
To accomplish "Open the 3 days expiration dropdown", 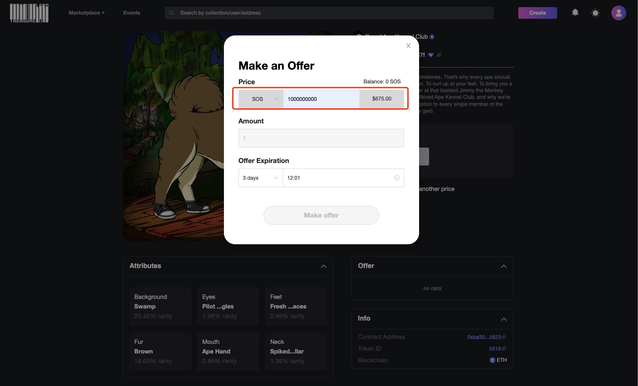I will (261, 178).
